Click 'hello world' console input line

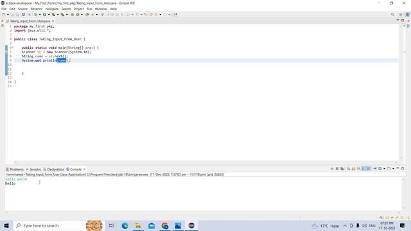(x=16, y=179)
